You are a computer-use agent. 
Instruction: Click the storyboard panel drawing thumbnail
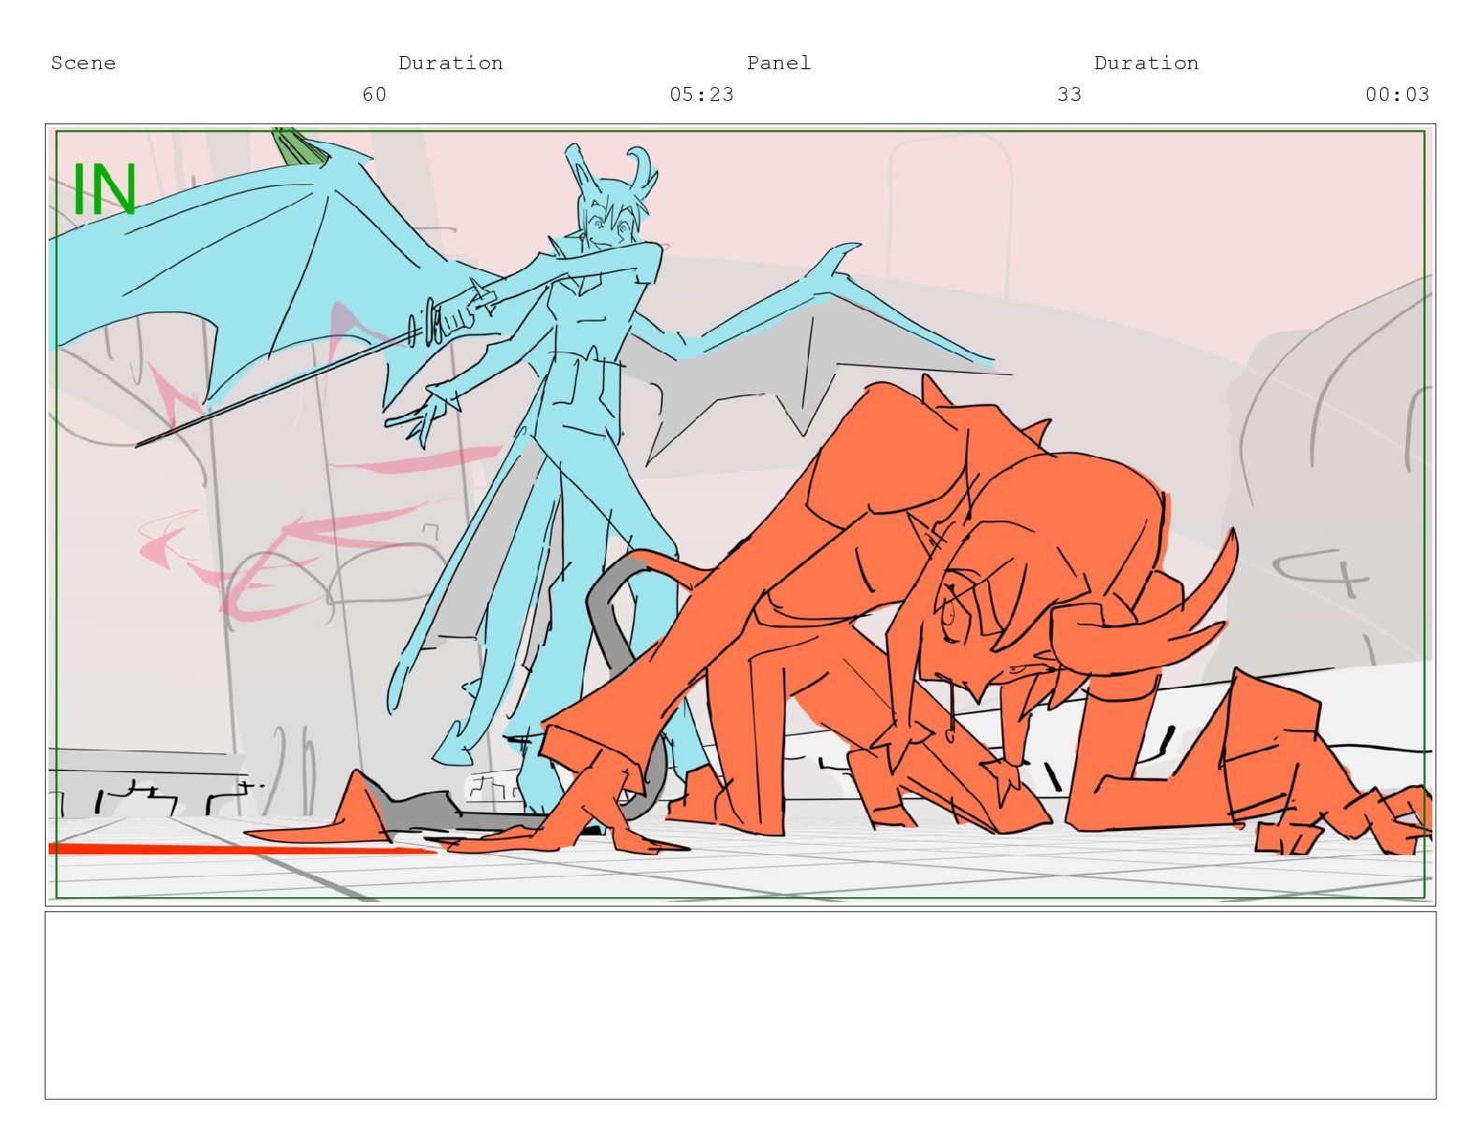tap(740, 514)
